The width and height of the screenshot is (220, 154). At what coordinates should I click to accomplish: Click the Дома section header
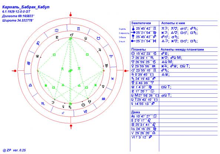[x=136, y=112]
